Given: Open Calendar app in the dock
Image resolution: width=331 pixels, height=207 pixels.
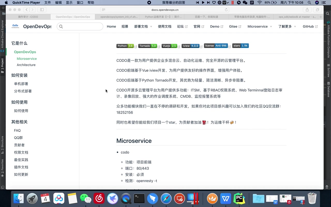Looking at the screenshot, I should click(46, 199).
